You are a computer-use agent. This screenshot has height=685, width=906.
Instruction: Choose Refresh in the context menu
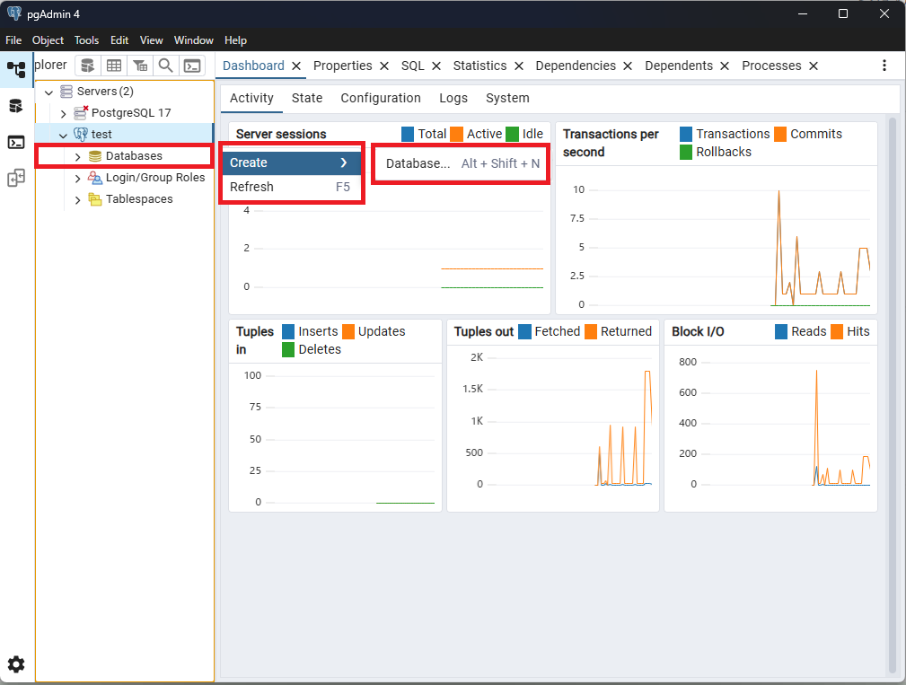pyautogui.click(x=292, y=187)
